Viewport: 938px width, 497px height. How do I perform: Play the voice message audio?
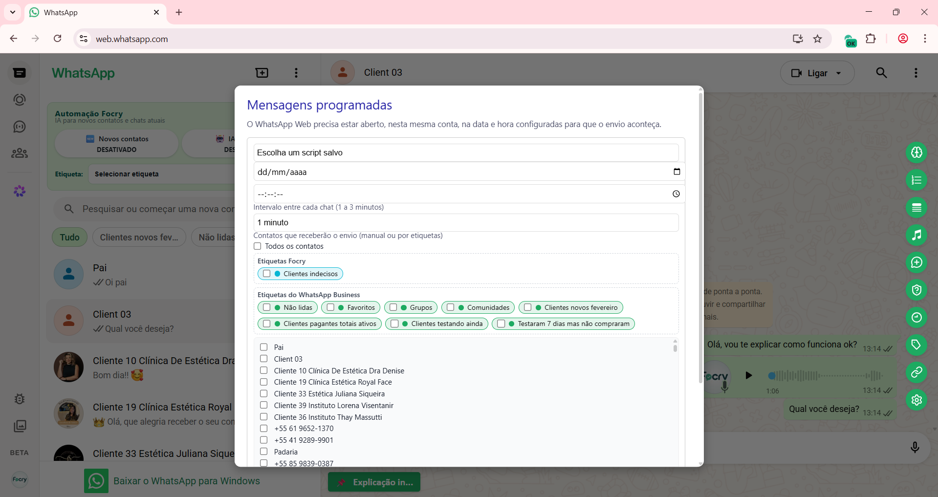point(748,375)
